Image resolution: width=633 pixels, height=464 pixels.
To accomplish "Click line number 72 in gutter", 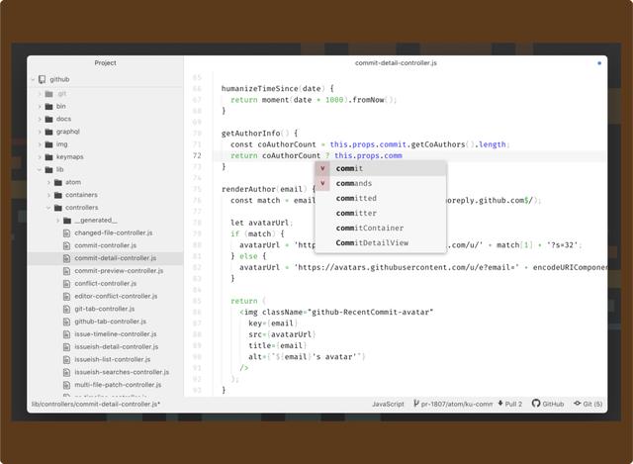I will point(197,155).
